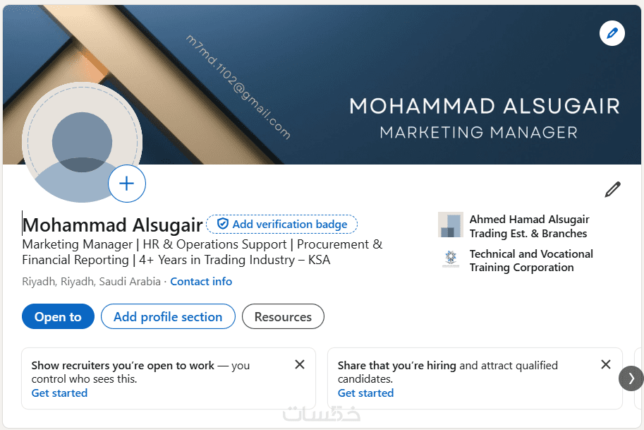Get started showing recruiters open to work
The height and width of the screenshot is (430, 644).
pos(59,393)
